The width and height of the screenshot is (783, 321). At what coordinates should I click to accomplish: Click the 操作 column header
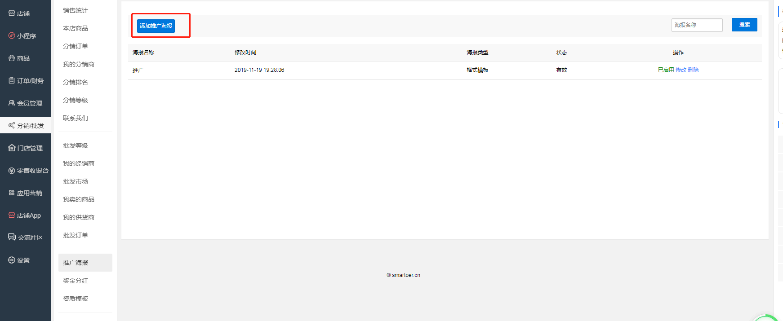click(x=678, y=53)
